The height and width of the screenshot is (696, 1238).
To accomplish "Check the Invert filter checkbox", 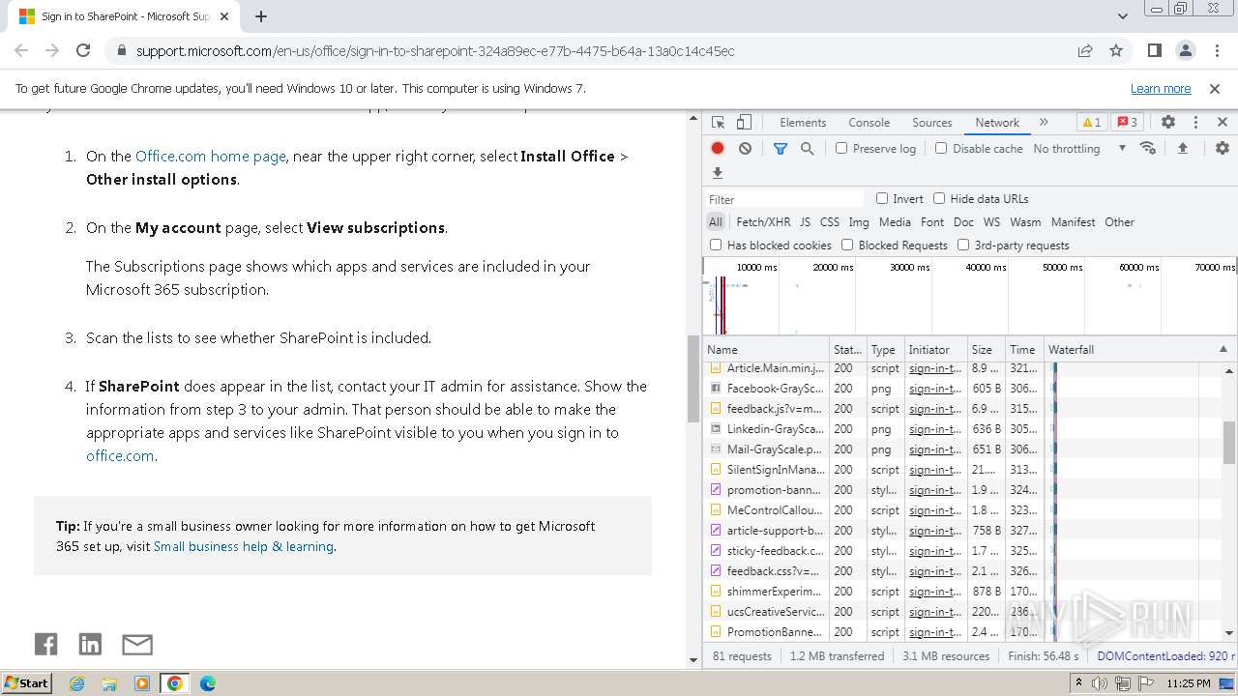I will 882,198.
